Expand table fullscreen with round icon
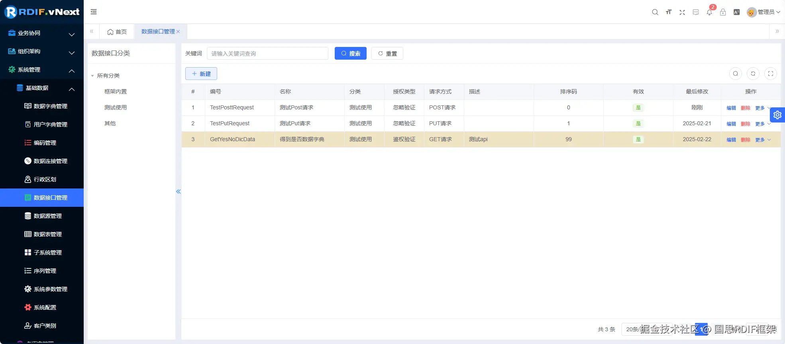Image resolution: width=785 pixels, height=344 pixels. tap(771, 74)
